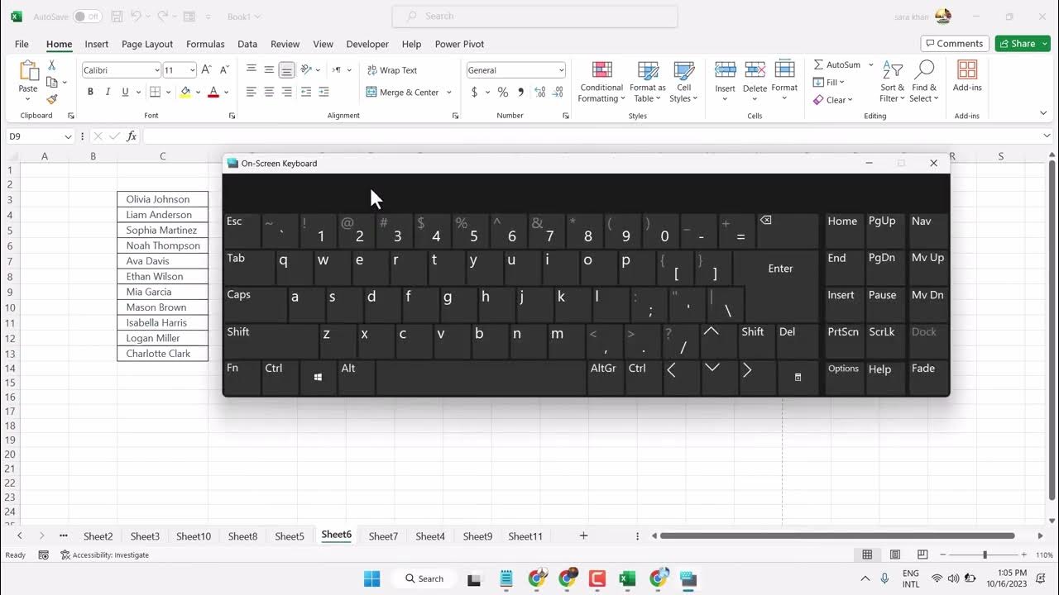
Task: Toggle AltGr key on On-Screen Keyboard
Action: (605, 378)
